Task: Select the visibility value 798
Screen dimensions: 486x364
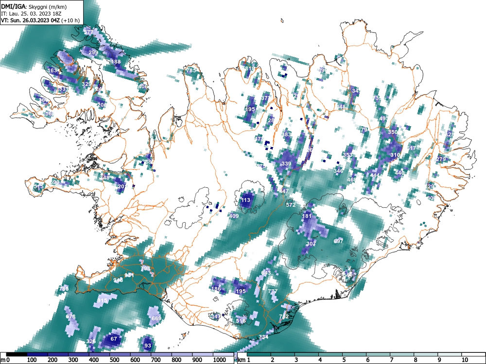Action: (x=145, y=268)
